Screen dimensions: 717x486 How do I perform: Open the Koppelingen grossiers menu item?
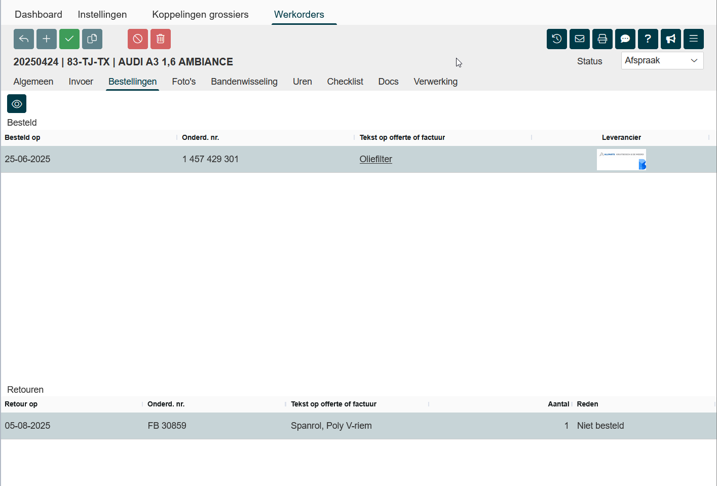point(200,15)
